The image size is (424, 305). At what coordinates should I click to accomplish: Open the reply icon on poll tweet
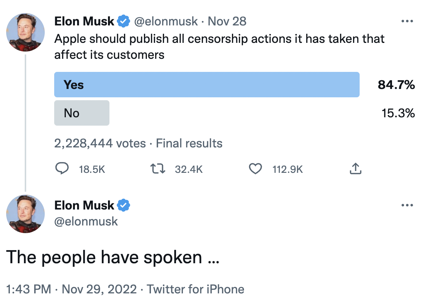[62, 169]
